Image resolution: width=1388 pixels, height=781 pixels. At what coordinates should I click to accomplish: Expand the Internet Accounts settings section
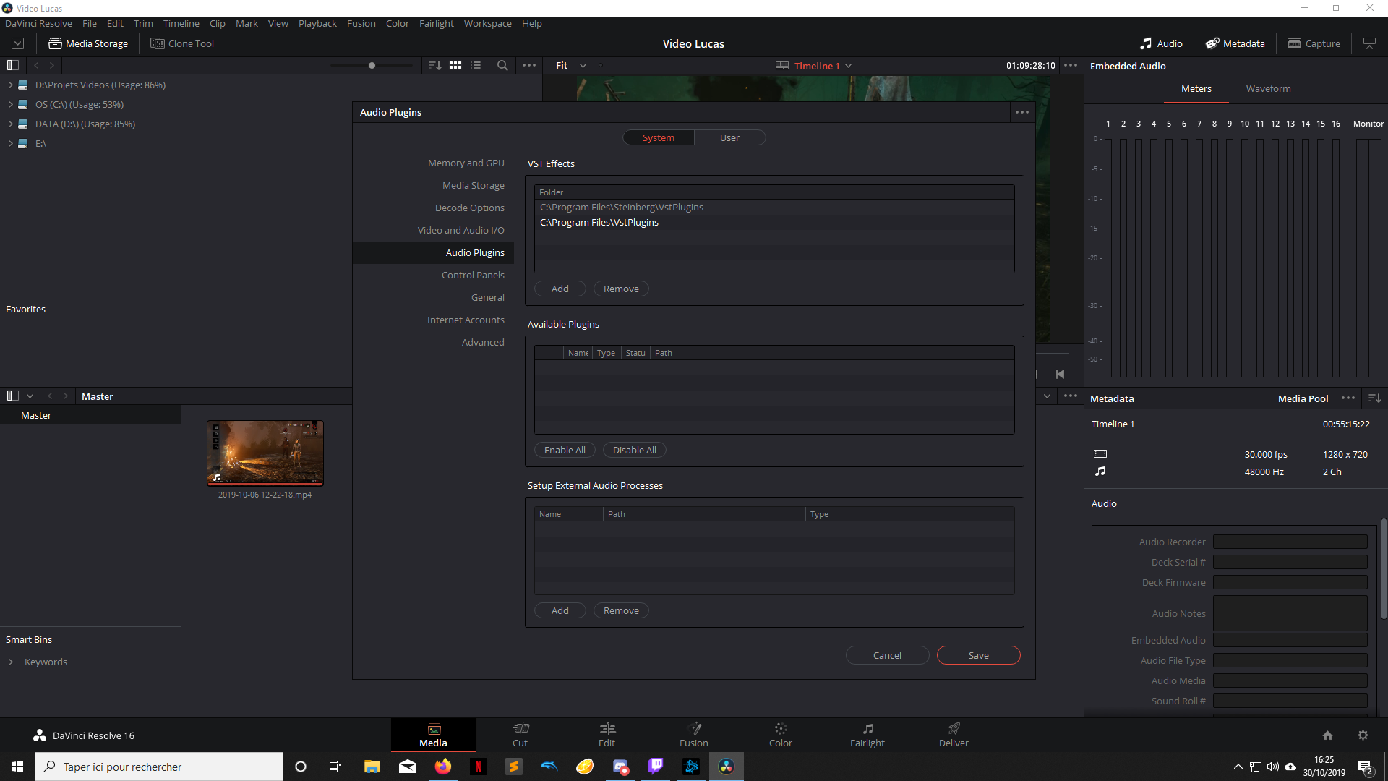coord(466,320)
